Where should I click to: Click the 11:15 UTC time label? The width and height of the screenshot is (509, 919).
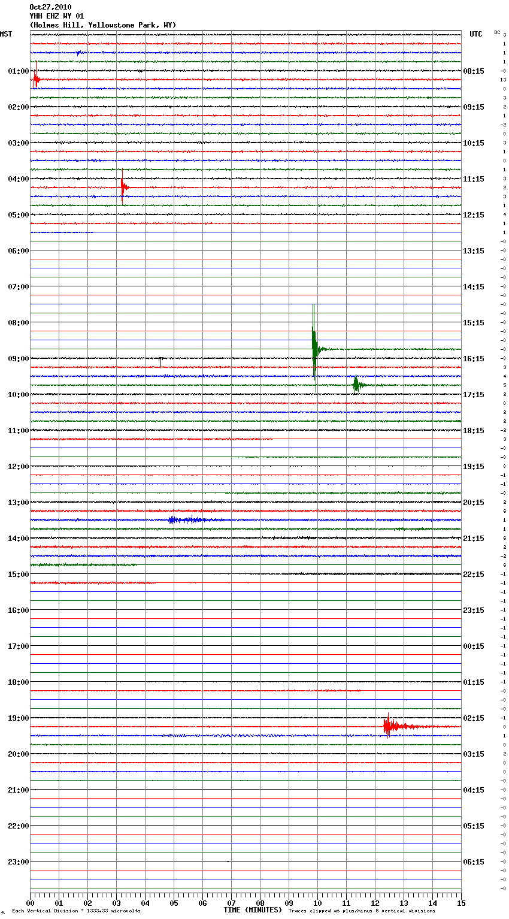coord(474,179)
